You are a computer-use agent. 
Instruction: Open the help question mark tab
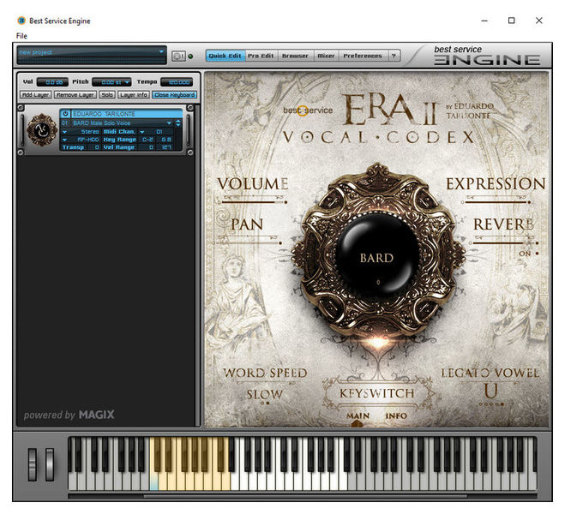394,57
